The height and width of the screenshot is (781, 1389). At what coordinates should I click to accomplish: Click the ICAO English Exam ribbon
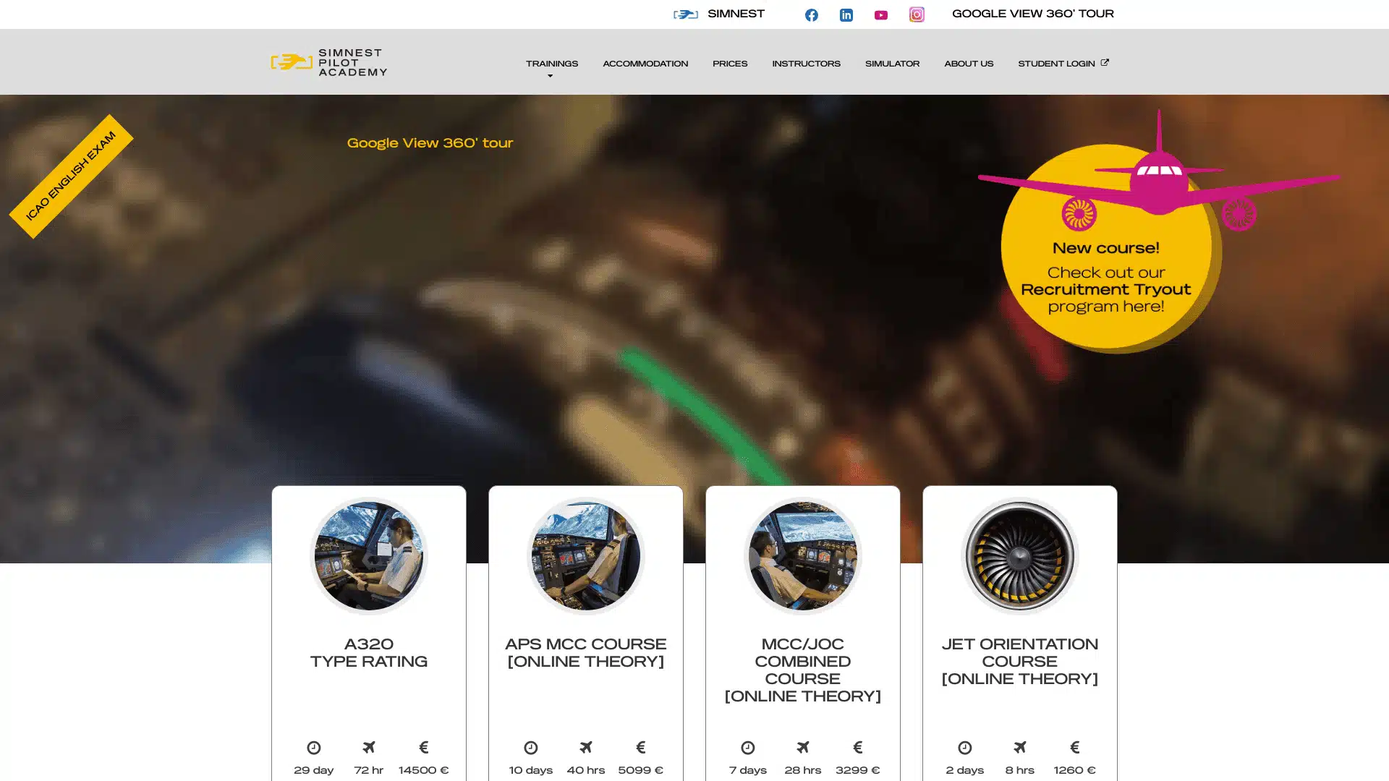[x=71, y=176]
